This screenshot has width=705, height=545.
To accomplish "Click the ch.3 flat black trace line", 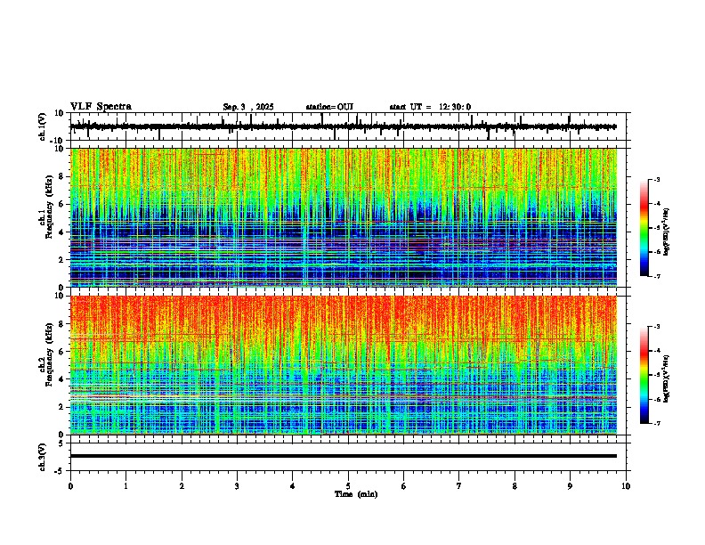I will pyautogui.click(x=344, y=456).
